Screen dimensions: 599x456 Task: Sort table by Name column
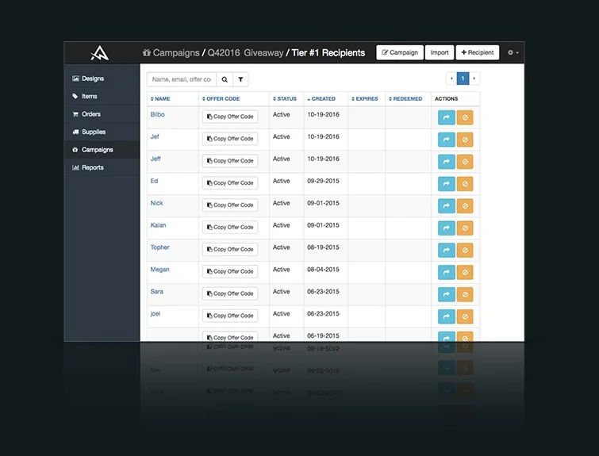point(160,98)
